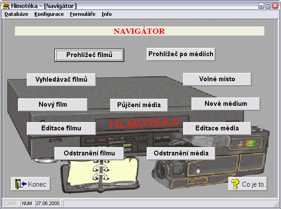
Task: Add a Nový film
Action: [x=53, y=104]
